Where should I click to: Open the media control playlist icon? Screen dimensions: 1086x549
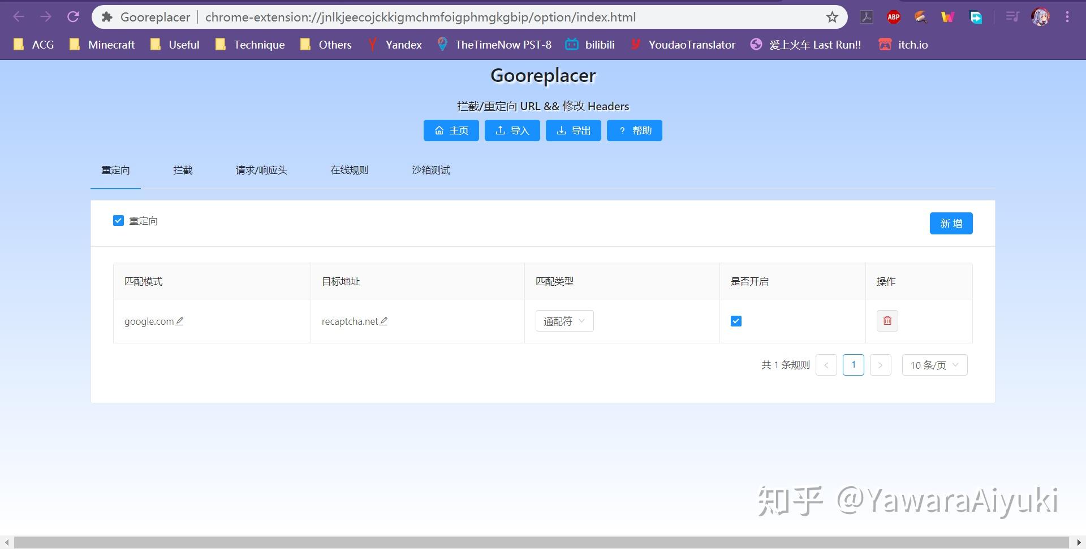coord(1012,17)
